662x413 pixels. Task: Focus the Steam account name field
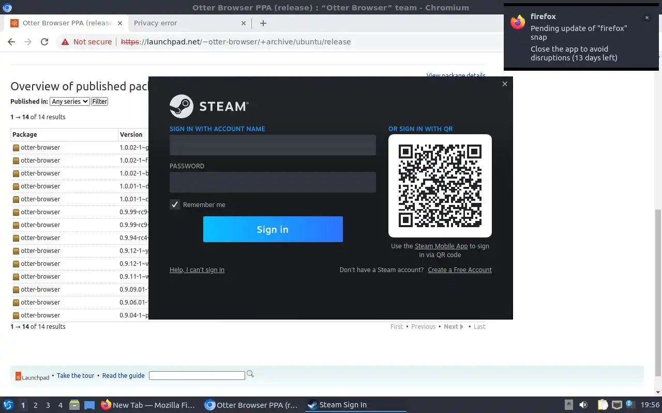273,145
